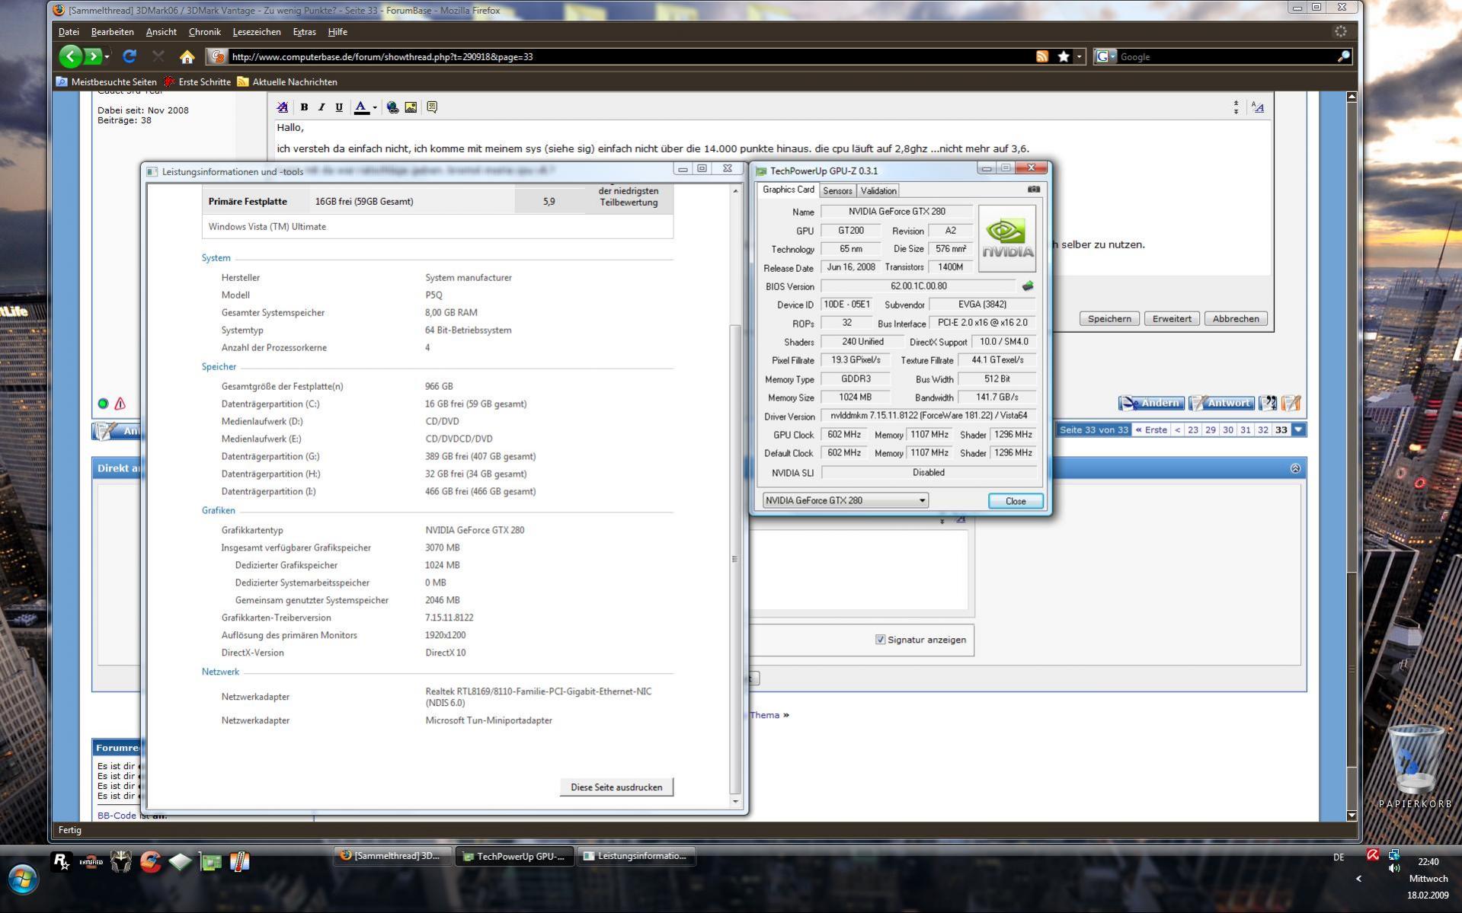The image size is (1462, 913).
Task: Click the green online status icon
Action: click(x=103, y=404)
